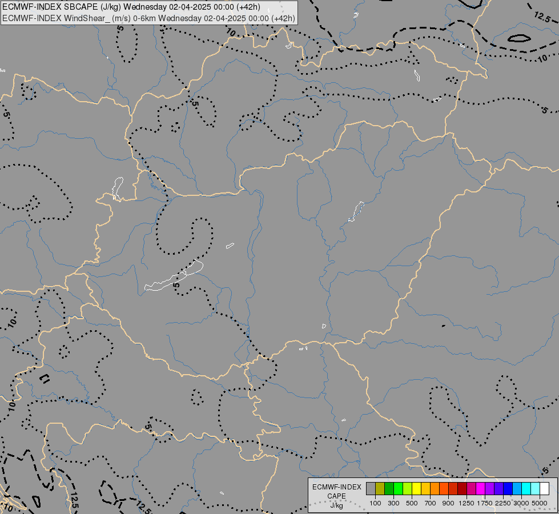Screen dimensions: 559x514
Task: Click the legend value 1250
Action: 466,503
